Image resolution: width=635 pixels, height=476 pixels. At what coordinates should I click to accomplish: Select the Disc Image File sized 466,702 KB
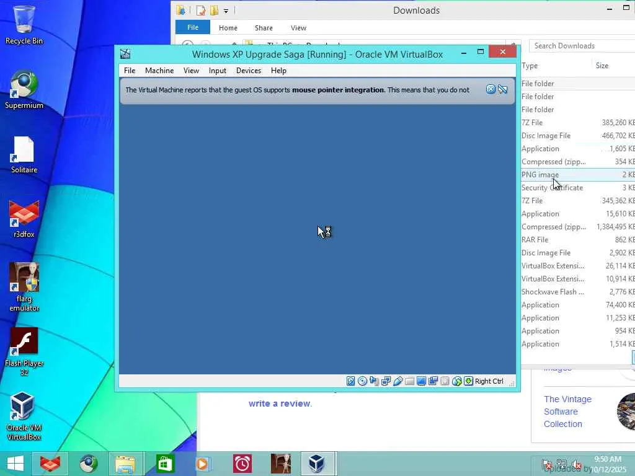(x=578, y=136)
